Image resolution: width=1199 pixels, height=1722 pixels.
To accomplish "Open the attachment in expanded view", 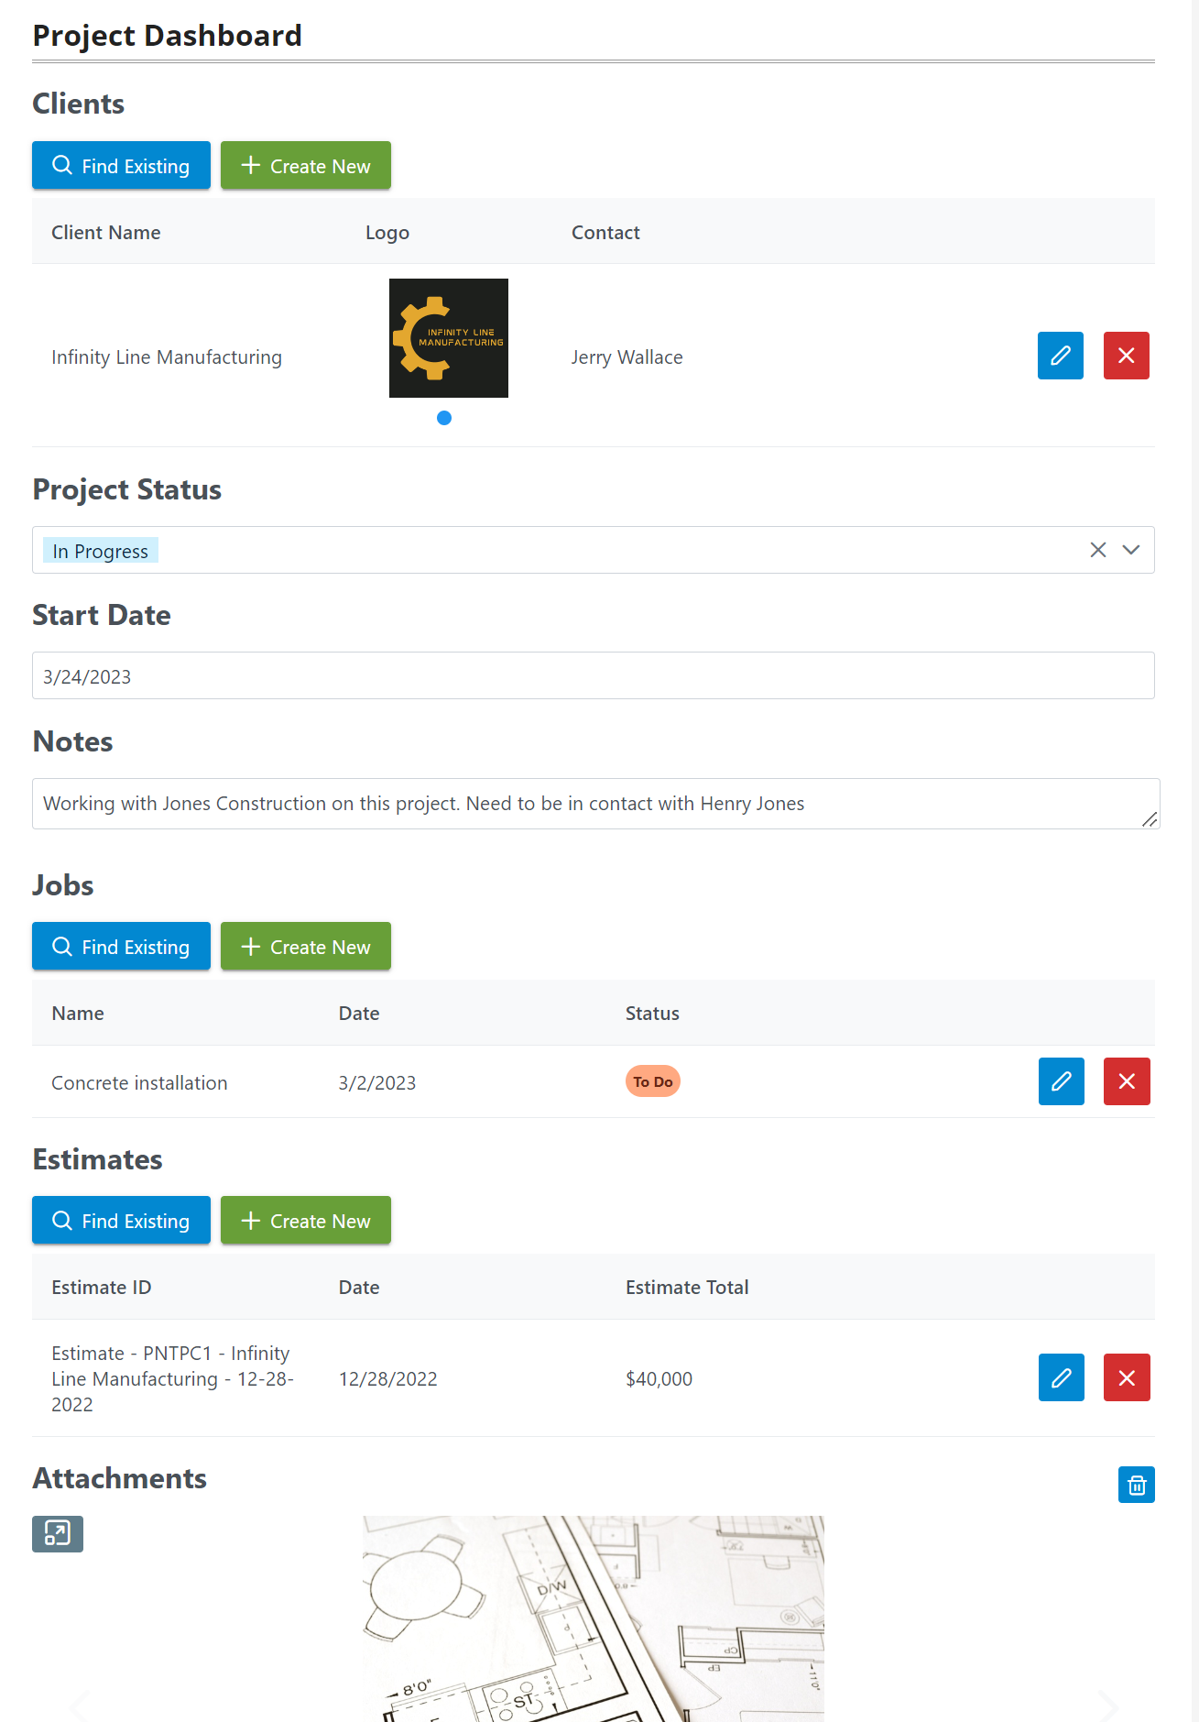I will [x=58, y=1534].
